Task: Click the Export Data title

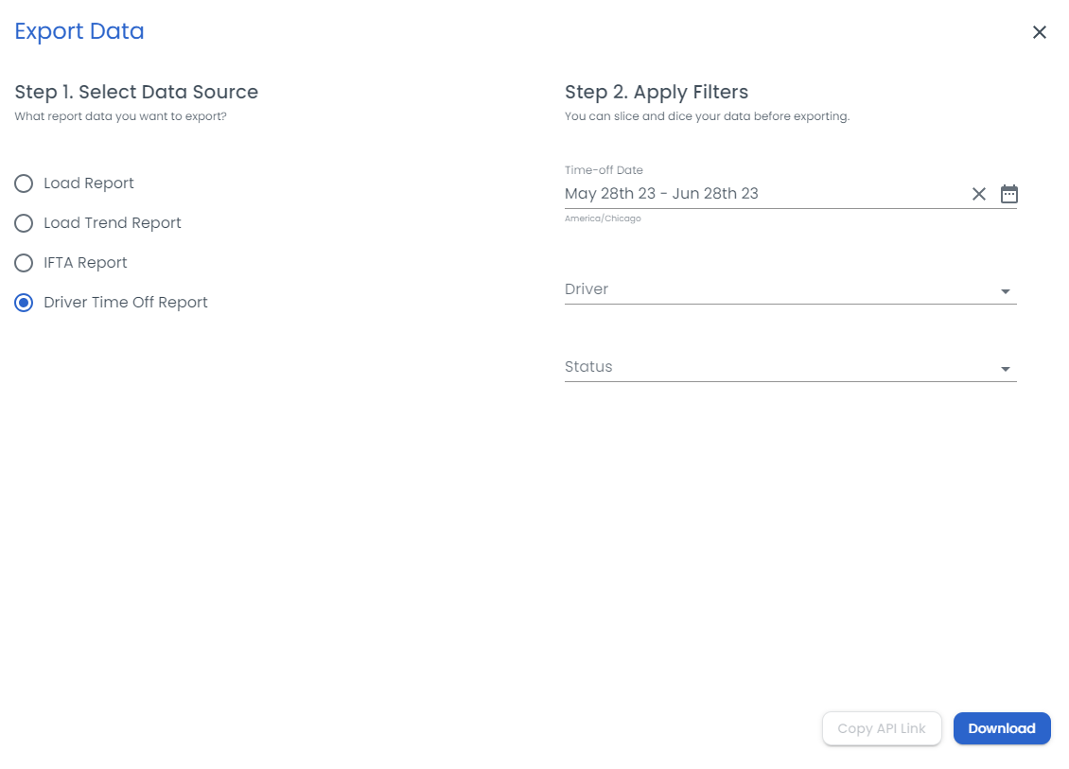Action: click(79, 31)
